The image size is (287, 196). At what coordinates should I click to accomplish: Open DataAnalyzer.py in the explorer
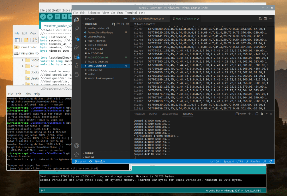coord(96,37)
